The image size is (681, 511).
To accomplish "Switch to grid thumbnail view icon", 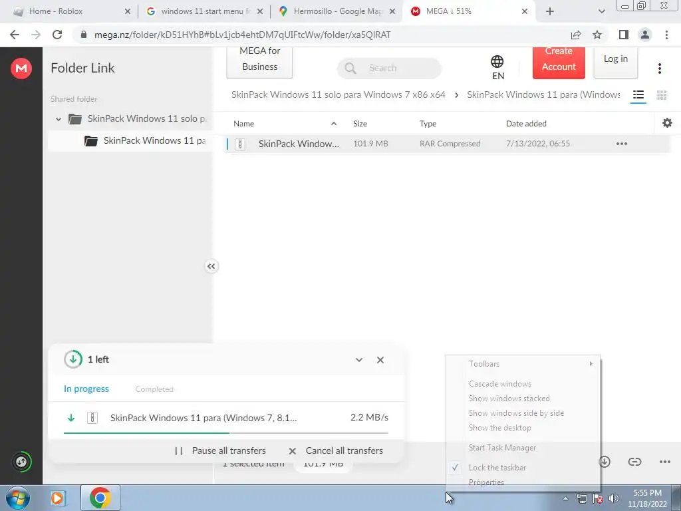I will pyautogui.click(x=662, y=94).
